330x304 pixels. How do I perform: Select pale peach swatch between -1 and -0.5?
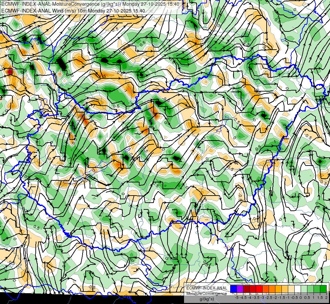coord(291,289)
